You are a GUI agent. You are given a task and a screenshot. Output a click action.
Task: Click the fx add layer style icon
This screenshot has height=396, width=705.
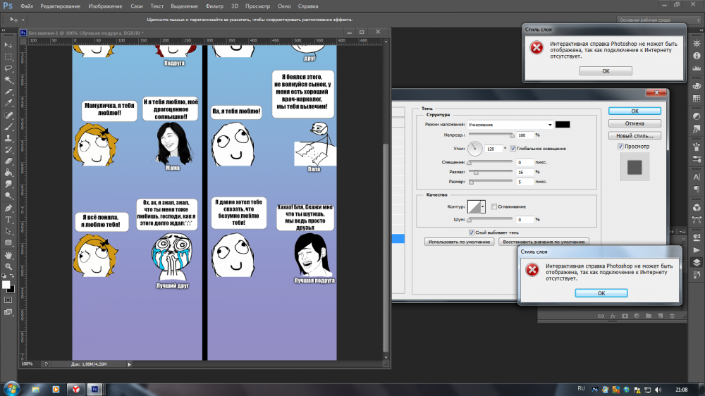[613, 316]
